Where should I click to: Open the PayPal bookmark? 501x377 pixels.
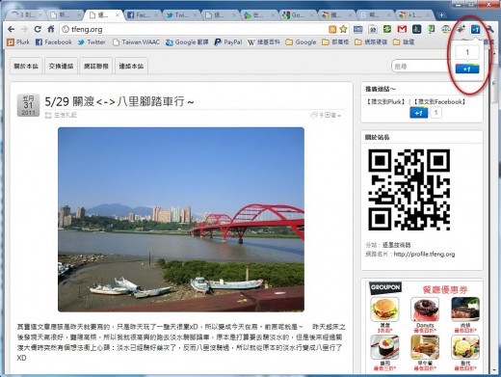[228, 42]
